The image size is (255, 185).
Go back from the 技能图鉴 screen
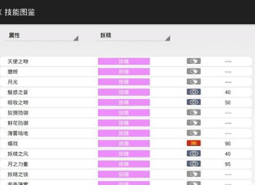(0, 12)
